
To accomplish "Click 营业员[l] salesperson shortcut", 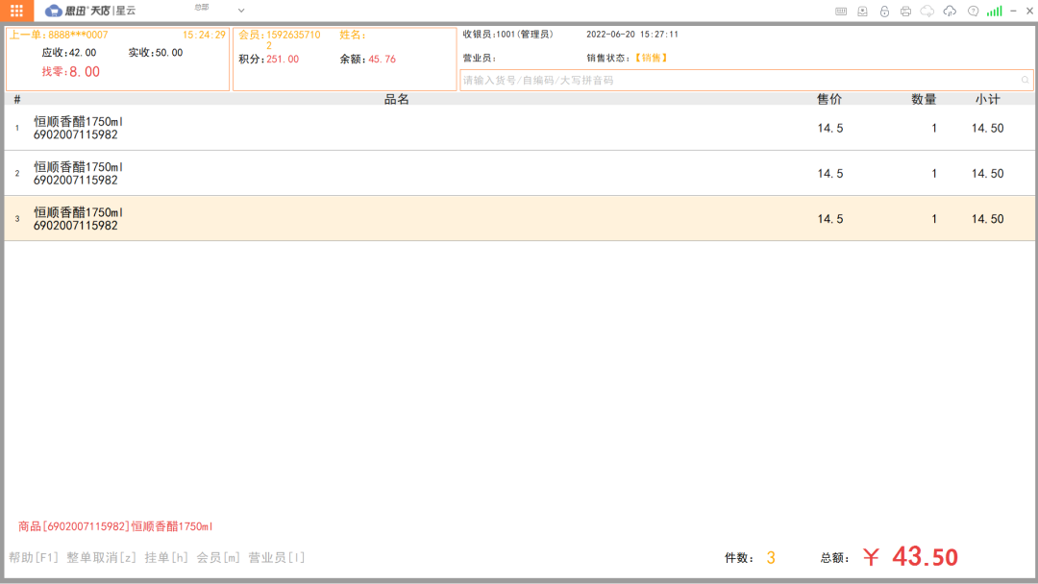I will click(277, 558).
